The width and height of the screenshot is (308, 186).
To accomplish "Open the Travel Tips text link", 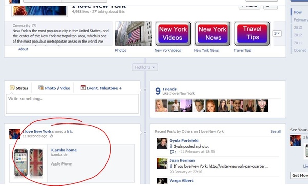I will tap(242, 50).
